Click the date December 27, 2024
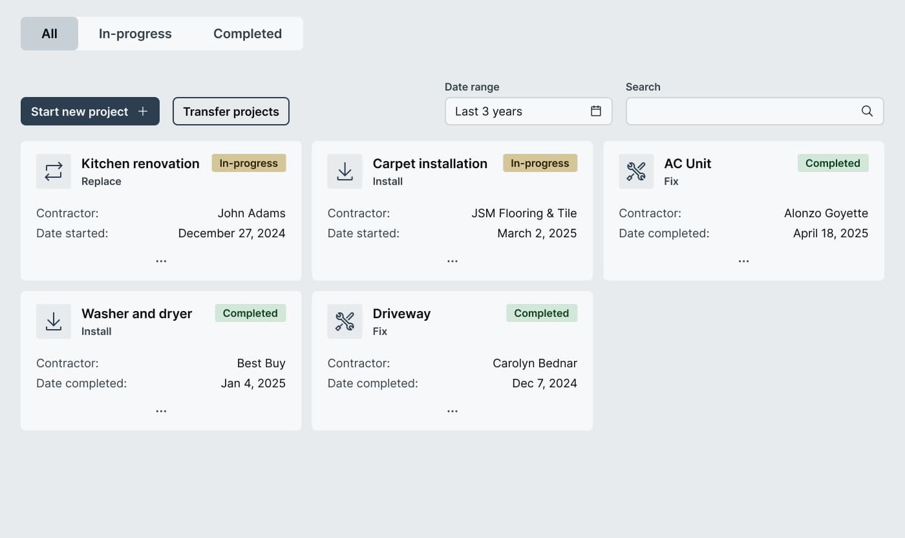The width and height of the screenshot is (905, 538). coord(232,233)
